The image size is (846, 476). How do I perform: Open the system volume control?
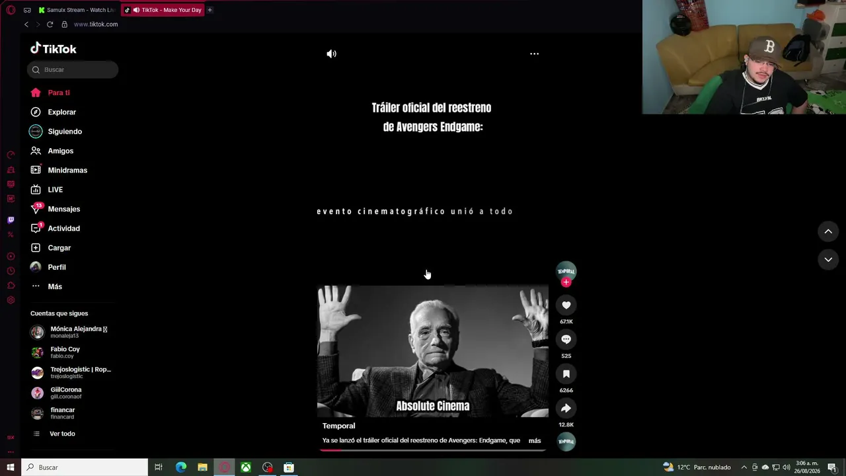click(x=787, y=467)
